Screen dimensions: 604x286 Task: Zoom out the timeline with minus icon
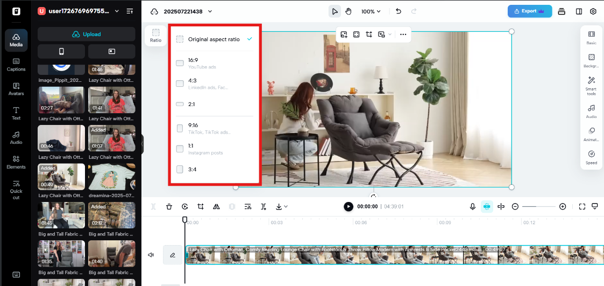pos(515,206)
